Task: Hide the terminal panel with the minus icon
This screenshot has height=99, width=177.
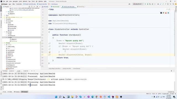Action: pyautogui.click(x=174, y=71)
